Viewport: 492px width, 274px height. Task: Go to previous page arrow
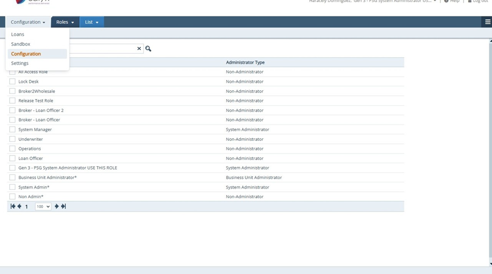click(19, 206)
